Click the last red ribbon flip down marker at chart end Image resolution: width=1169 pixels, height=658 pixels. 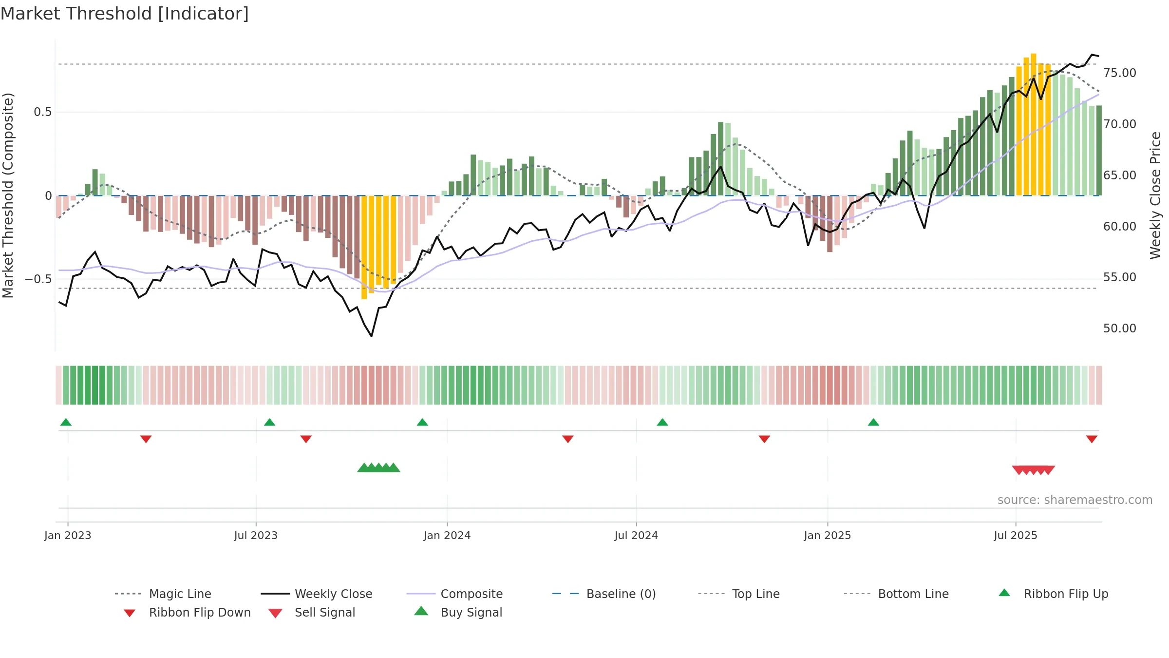point(1092,439)
